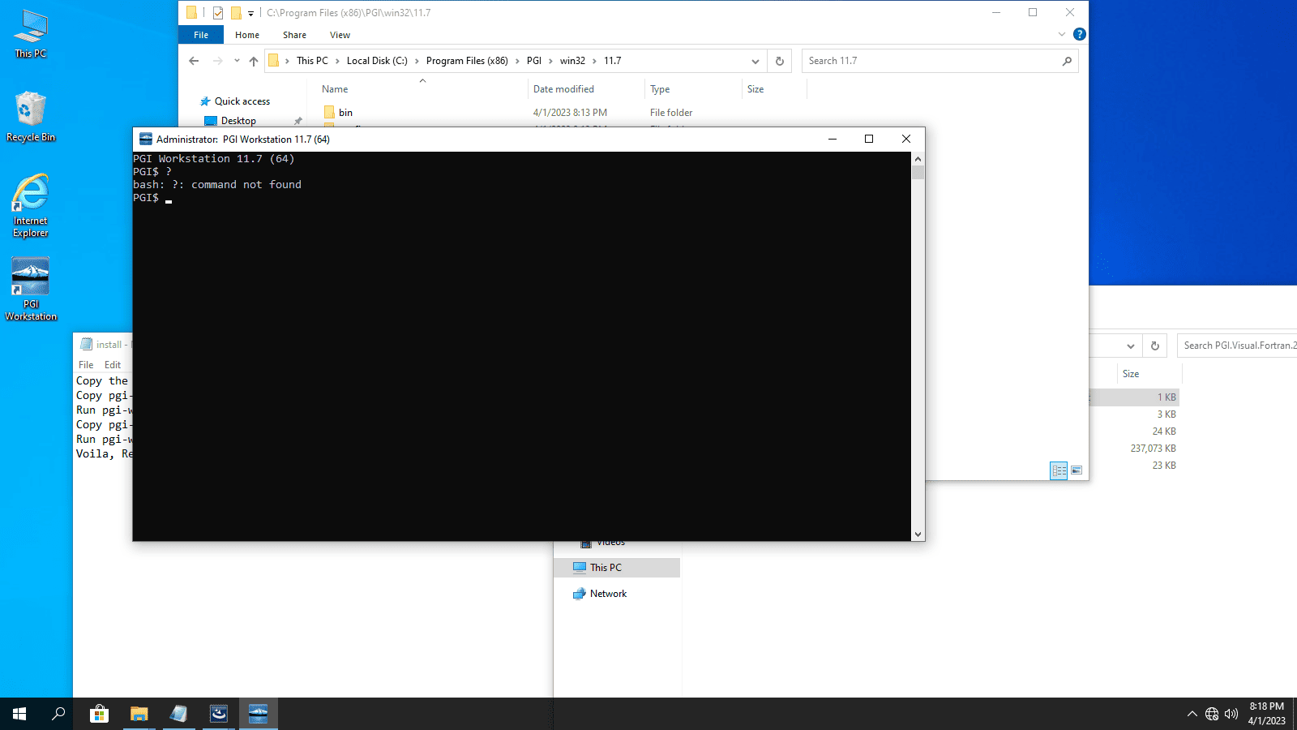Open network status tray icon
Screen dimensions: 1297x730
coord(1212,714)
